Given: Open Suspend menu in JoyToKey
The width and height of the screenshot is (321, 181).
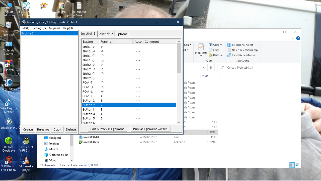Looking at the screenshot, I should 54,28.
